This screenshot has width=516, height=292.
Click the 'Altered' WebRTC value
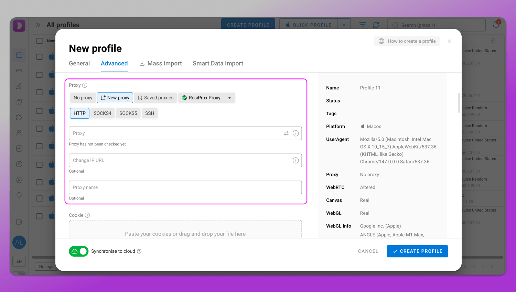click(367, 187)
